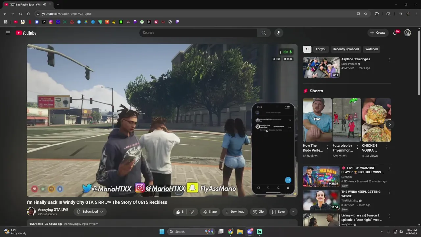421x237 pixels.
Task: Open Airplane Stereotypes video thumbnail
Action: tap(321, 67)
